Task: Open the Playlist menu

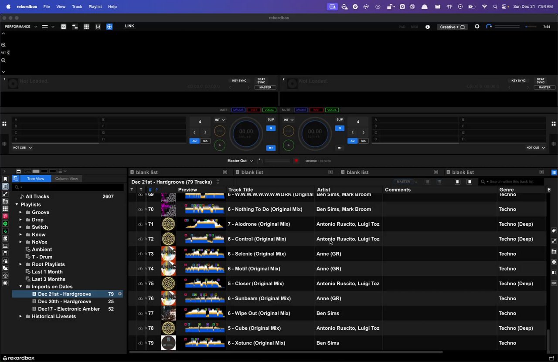Action: 95,7
